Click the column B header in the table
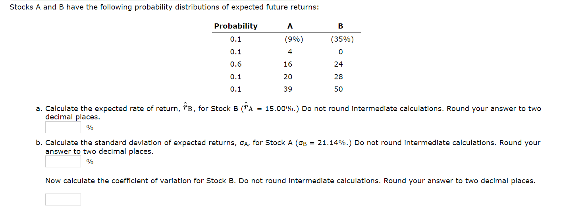Screen dimensions: 561x211 pyautogui.click(x=340, y=26)
